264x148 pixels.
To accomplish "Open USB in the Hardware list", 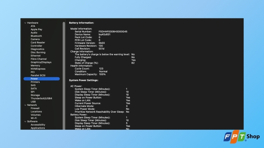I will (33, 102).
